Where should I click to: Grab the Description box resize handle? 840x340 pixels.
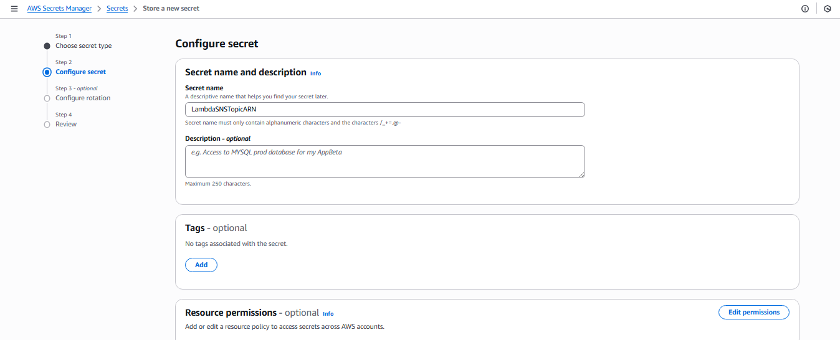click(582, 175)
